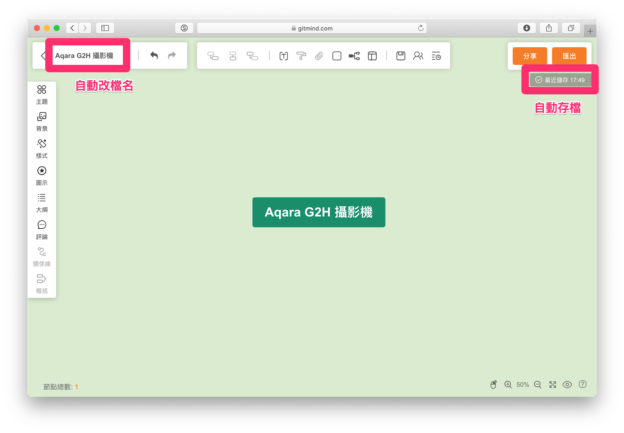The image size is (624, 433).
Task: Click the 最近儲存 17:49 save status
Action: 560,80
